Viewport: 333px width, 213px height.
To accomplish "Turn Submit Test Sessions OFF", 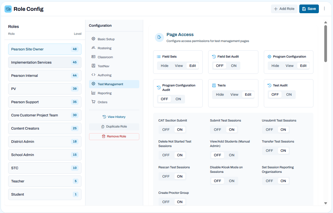I will (217, 130).
